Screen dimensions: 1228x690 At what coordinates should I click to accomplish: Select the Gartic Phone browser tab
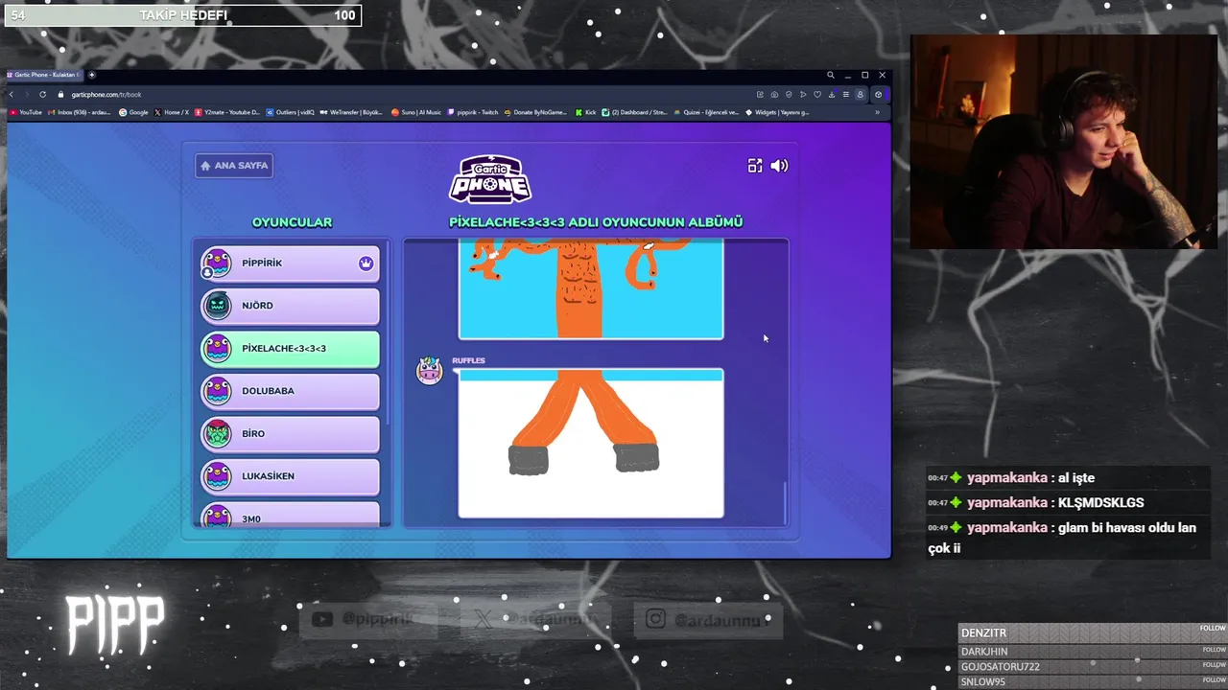[44, 75]
